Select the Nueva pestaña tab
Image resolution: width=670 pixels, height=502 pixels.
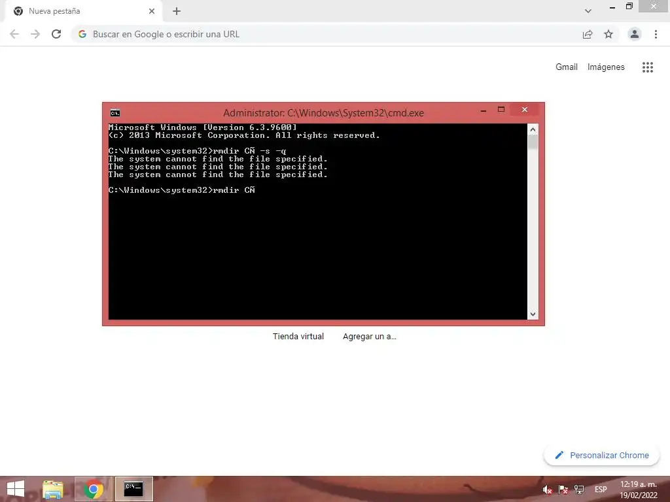(84, 11)
